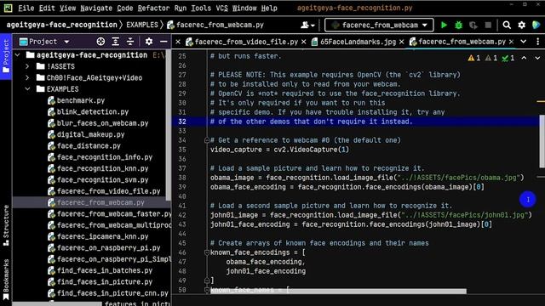545x306 pixels.
Task: Click facerec_from_webcam.py breadcrumb
Action: pos(215,25)
